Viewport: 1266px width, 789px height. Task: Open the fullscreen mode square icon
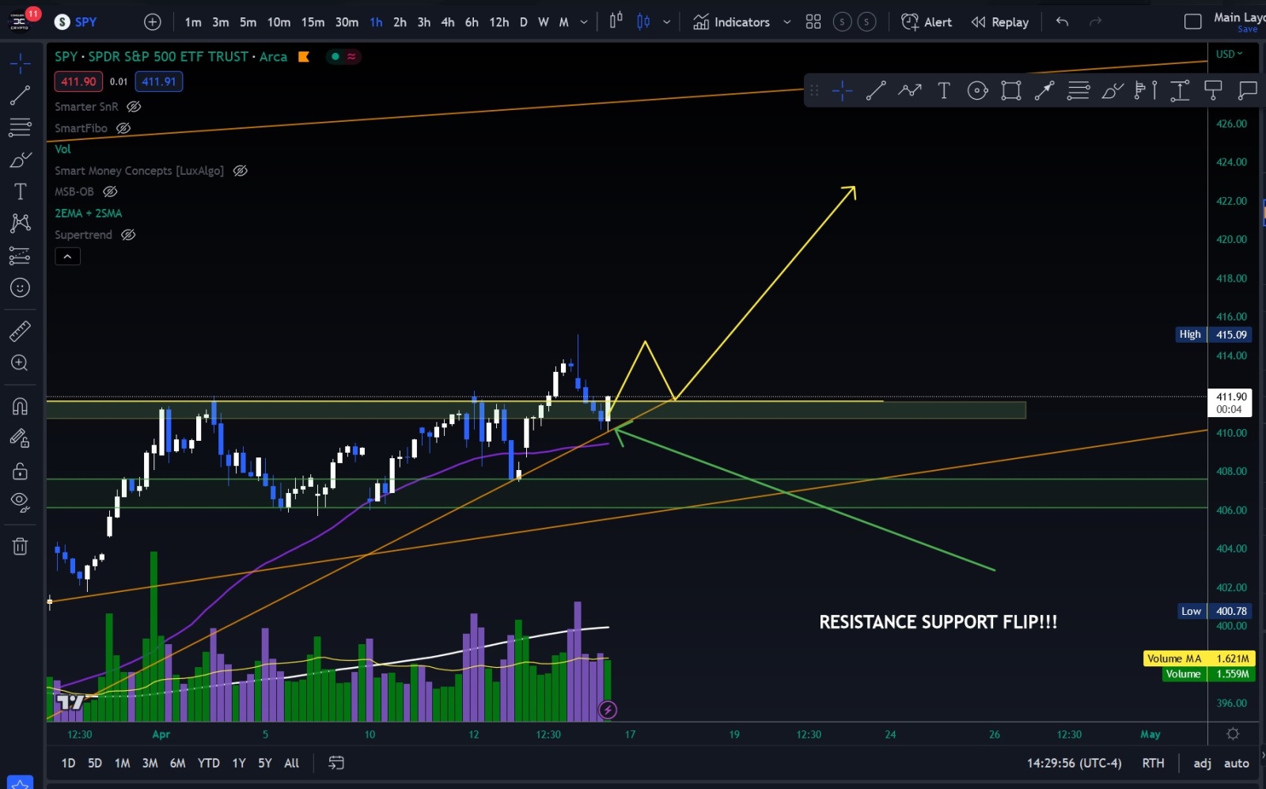coord(1192,22)
